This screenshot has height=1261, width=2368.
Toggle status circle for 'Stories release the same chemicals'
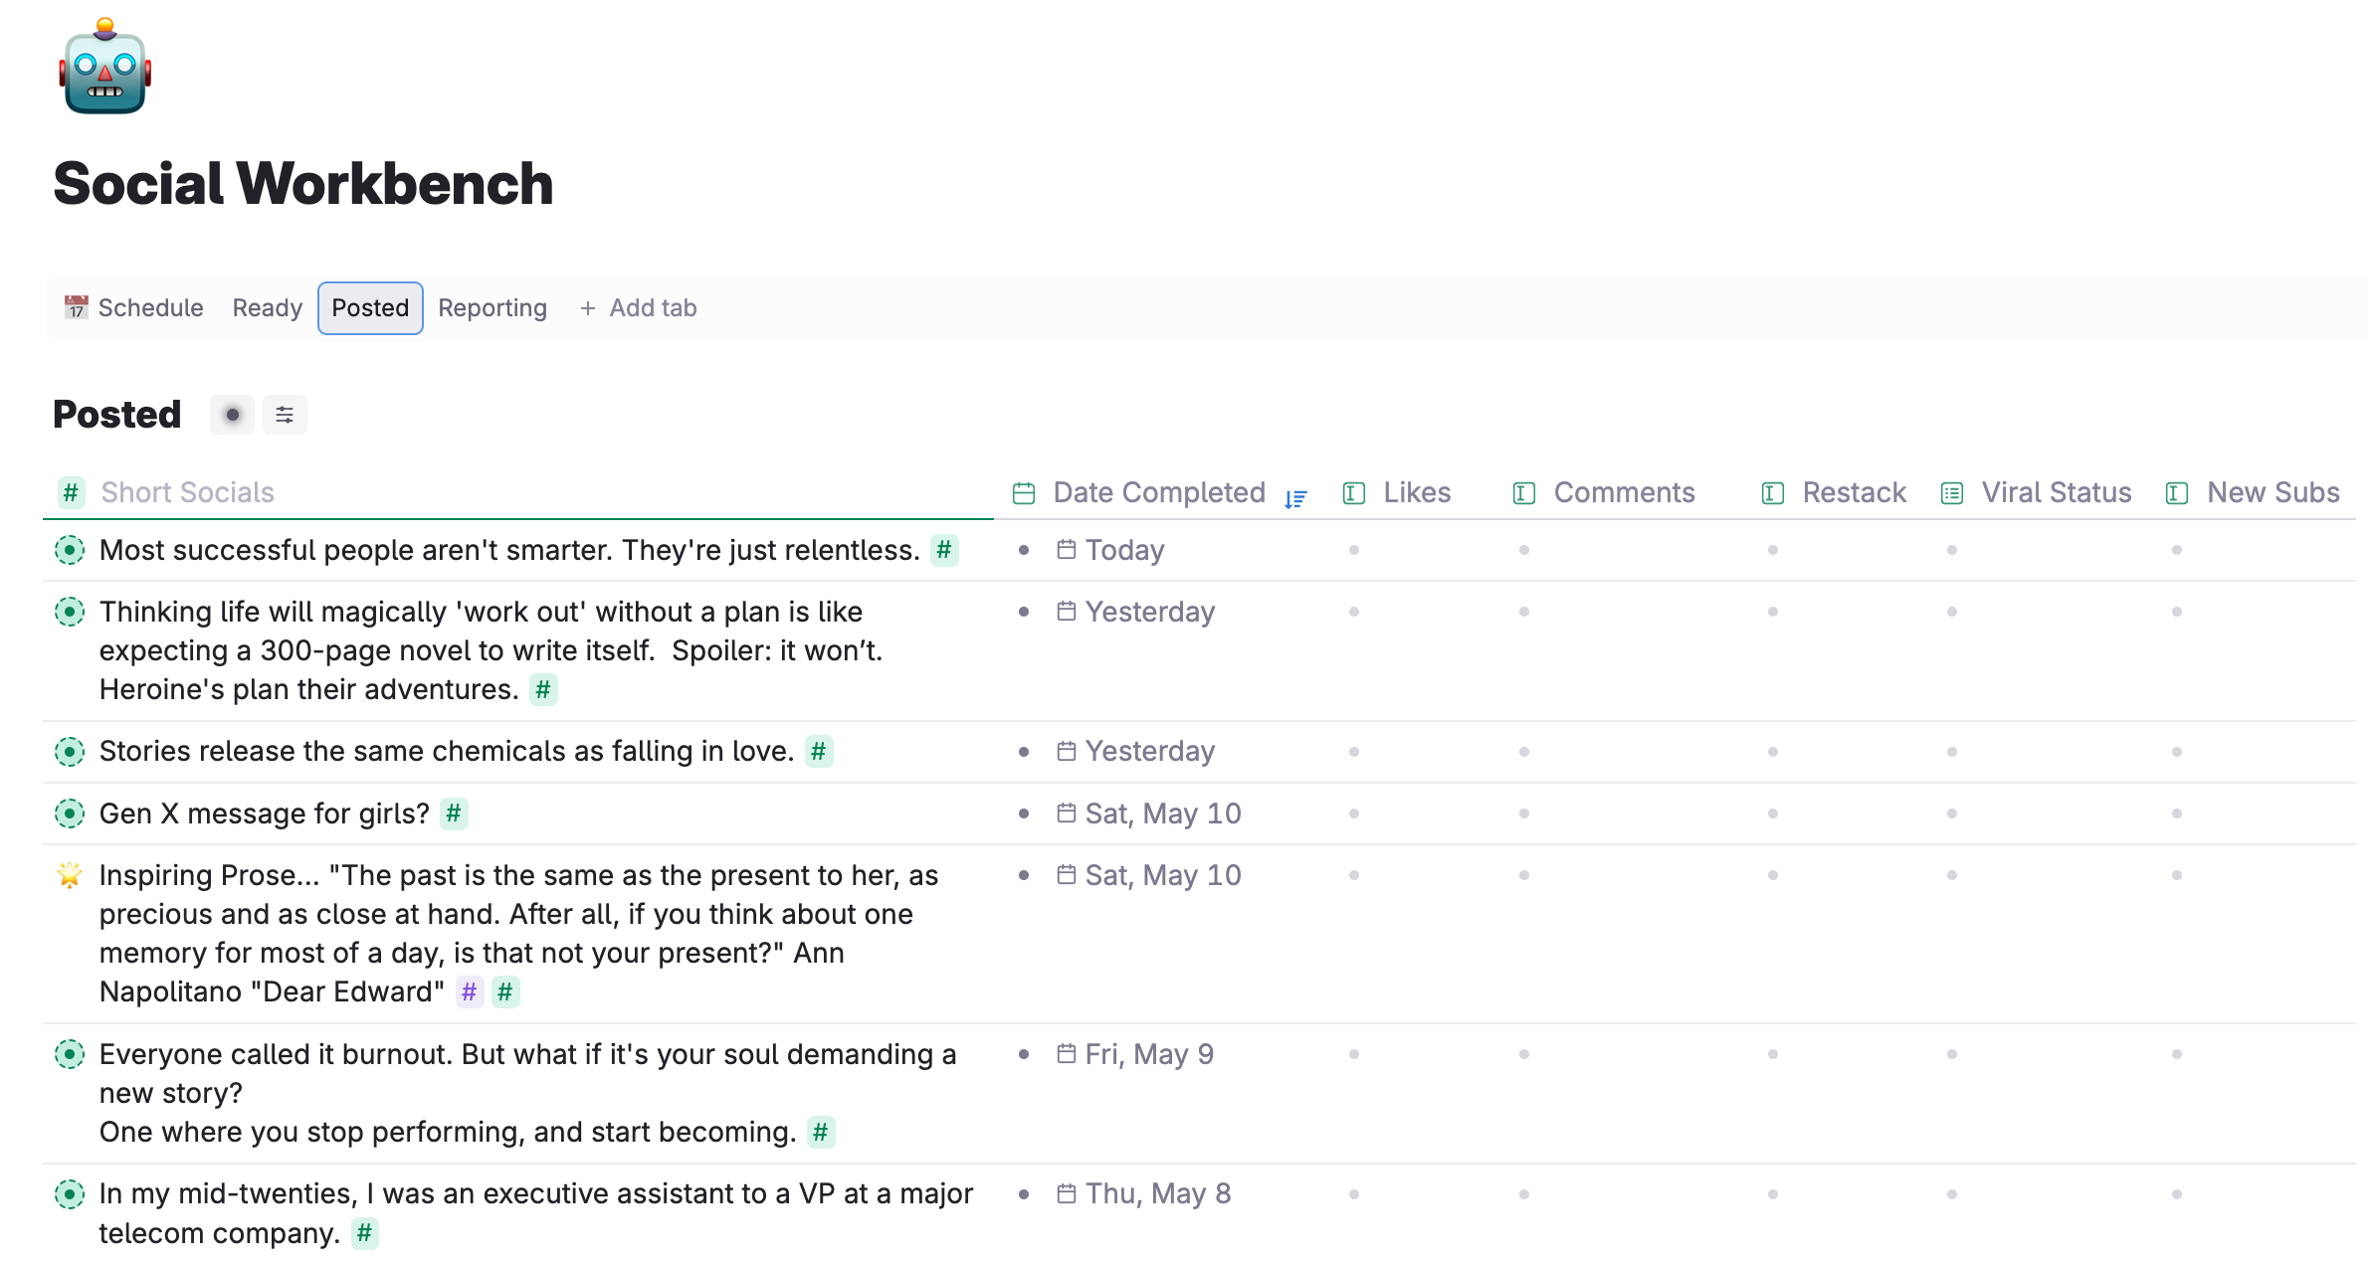coord(70,752)
